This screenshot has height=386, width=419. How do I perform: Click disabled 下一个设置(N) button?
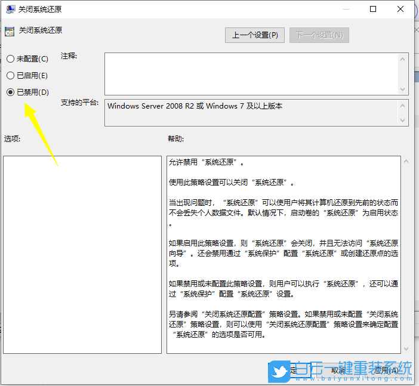(x=319, y=35)
